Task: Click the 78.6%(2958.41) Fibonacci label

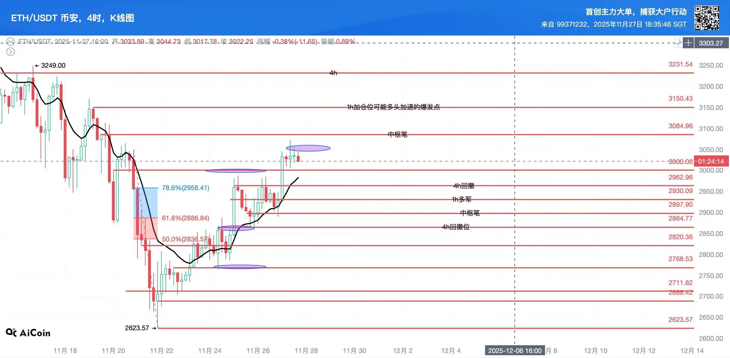Action: coord(185,188)
